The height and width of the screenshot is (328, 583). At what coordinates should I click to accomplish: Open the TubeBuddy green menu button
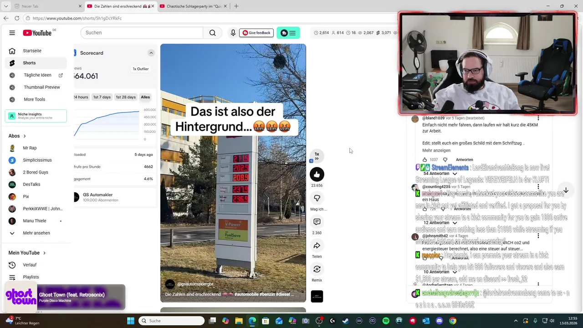[288, 33]
